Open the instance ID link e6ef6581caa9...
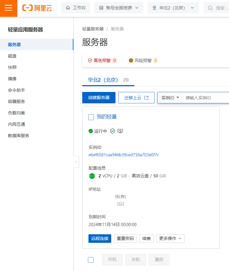This screenshot has height=271, width=229. (x=124, y=155)
